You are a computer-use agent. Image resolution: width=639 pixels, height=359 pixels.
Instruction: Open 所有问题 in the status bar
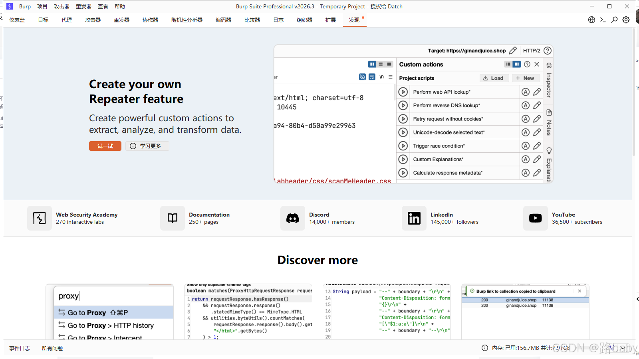pos(52,348)
